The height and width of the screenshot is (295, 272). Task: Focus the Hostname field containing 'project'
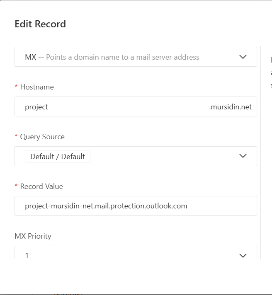112,106
